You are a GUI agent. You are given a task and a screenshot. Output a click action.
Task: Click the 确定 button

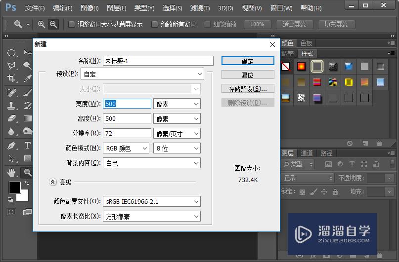pos(248,61)
